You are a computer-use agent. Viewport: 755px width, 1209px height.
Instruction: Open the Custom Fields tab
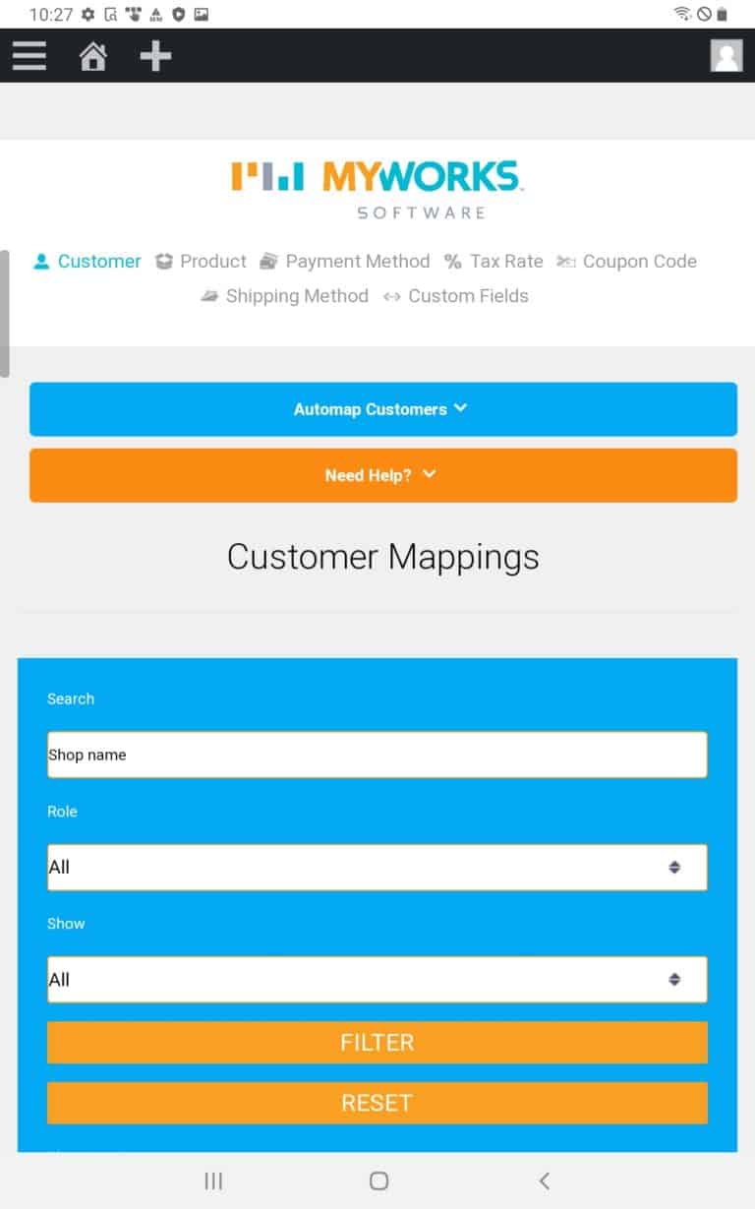[456, 296]
